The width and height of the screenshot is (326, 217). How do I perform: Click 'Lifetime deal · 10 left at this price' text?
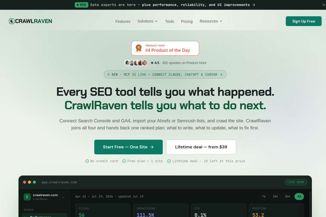click(209, 161)
